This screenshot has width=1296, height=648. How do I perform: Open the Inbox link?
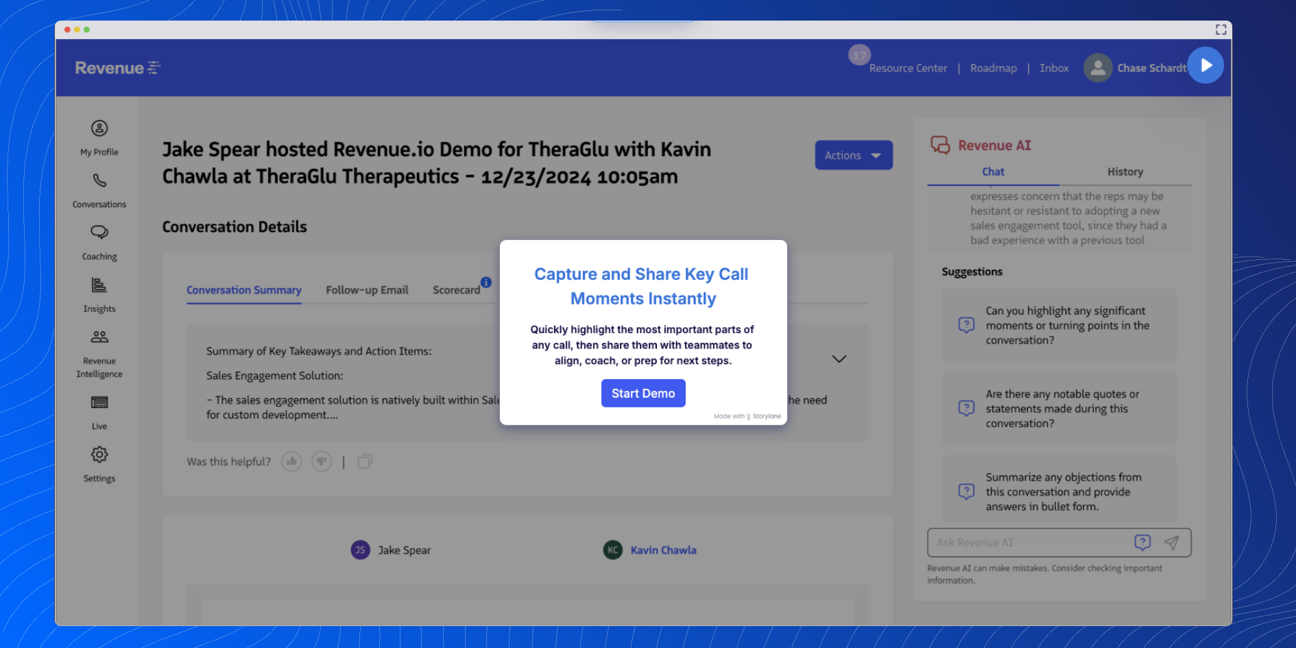click(x=1054, y=68)
